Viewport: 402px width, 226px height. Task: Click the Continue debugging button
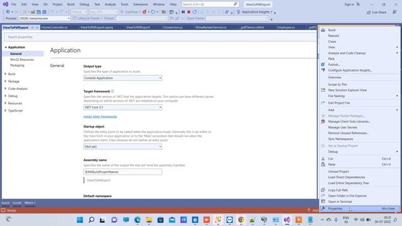pos(129,12)
